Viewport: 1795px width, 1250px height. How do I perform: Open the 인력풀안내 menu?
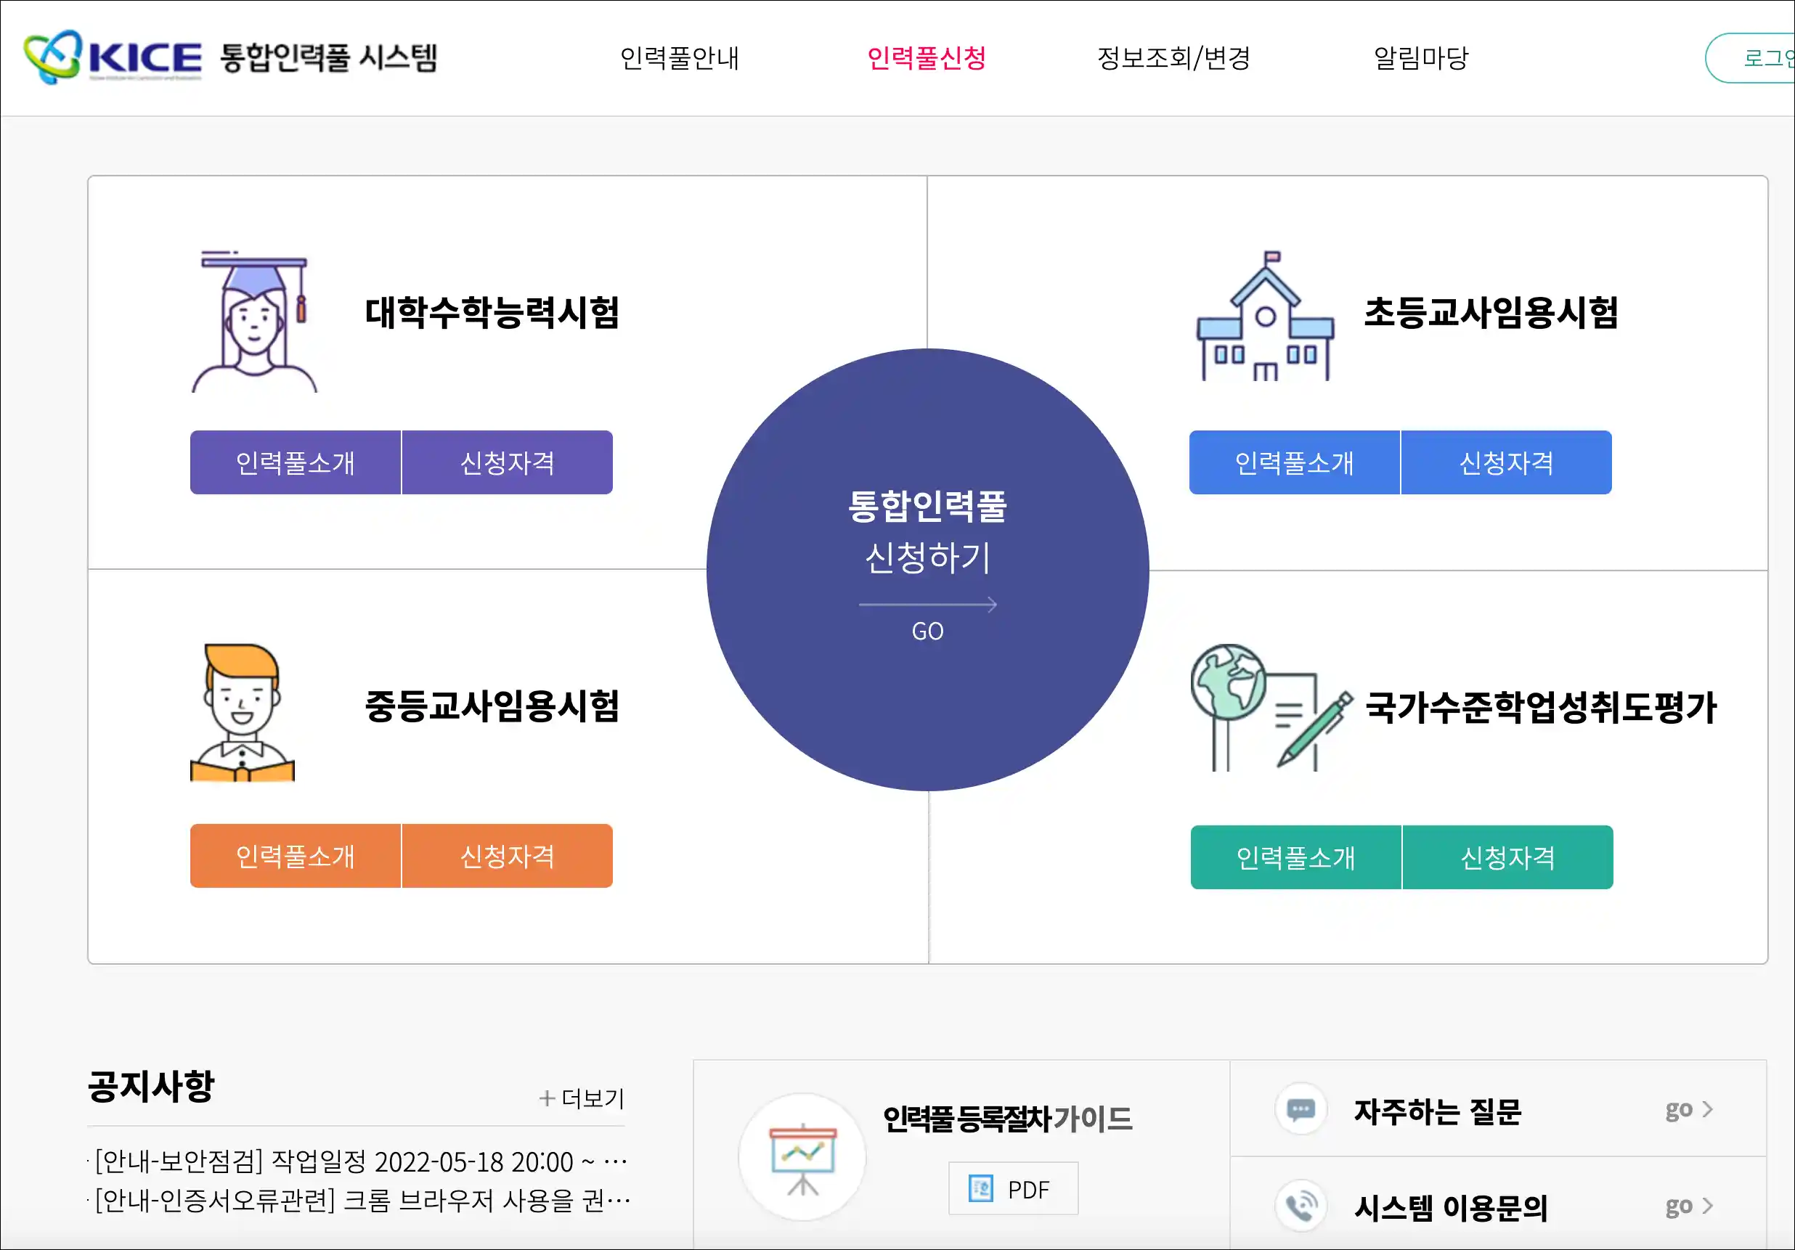pyautogui.click(x=680, y=58)
